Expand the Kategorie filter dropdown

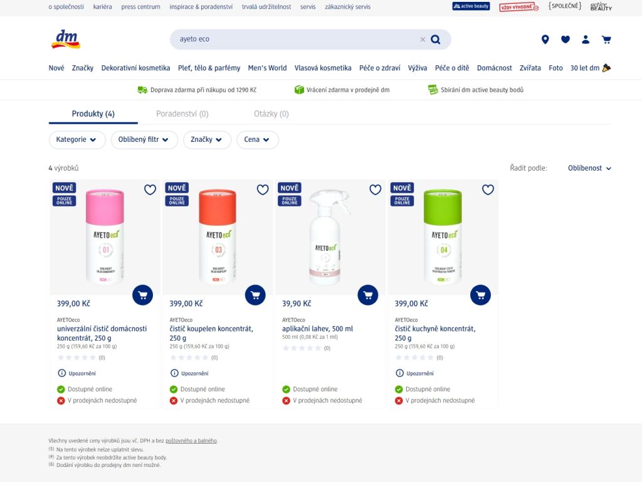click(x=76, y=140)
